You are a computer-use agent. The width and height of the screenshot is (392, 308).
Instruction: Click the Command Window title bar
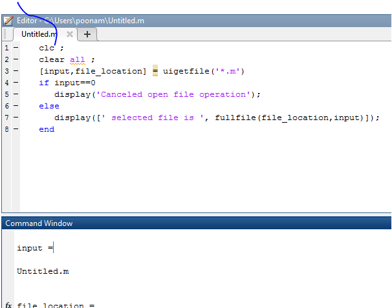click(196, 223)
